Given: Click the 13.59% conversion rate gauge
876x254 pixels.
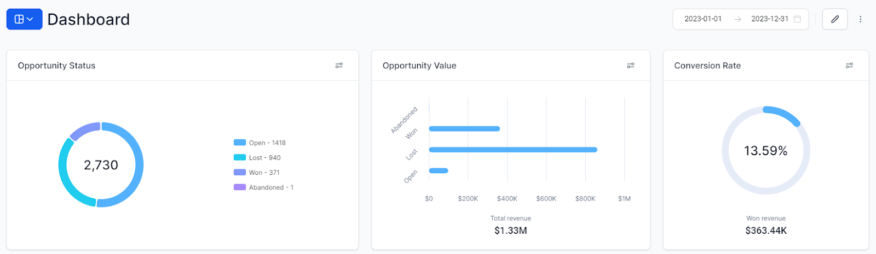Looking at the screenshot, I should click(x=765, y=151).
